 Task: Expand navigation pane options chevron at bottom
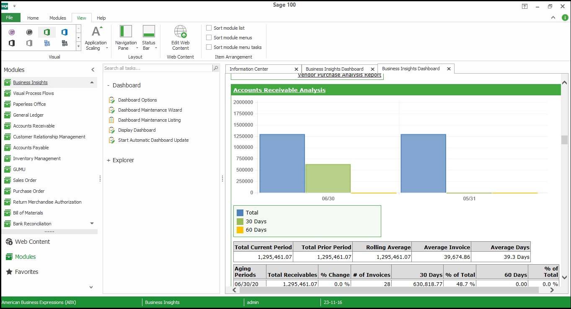(91, 287)
